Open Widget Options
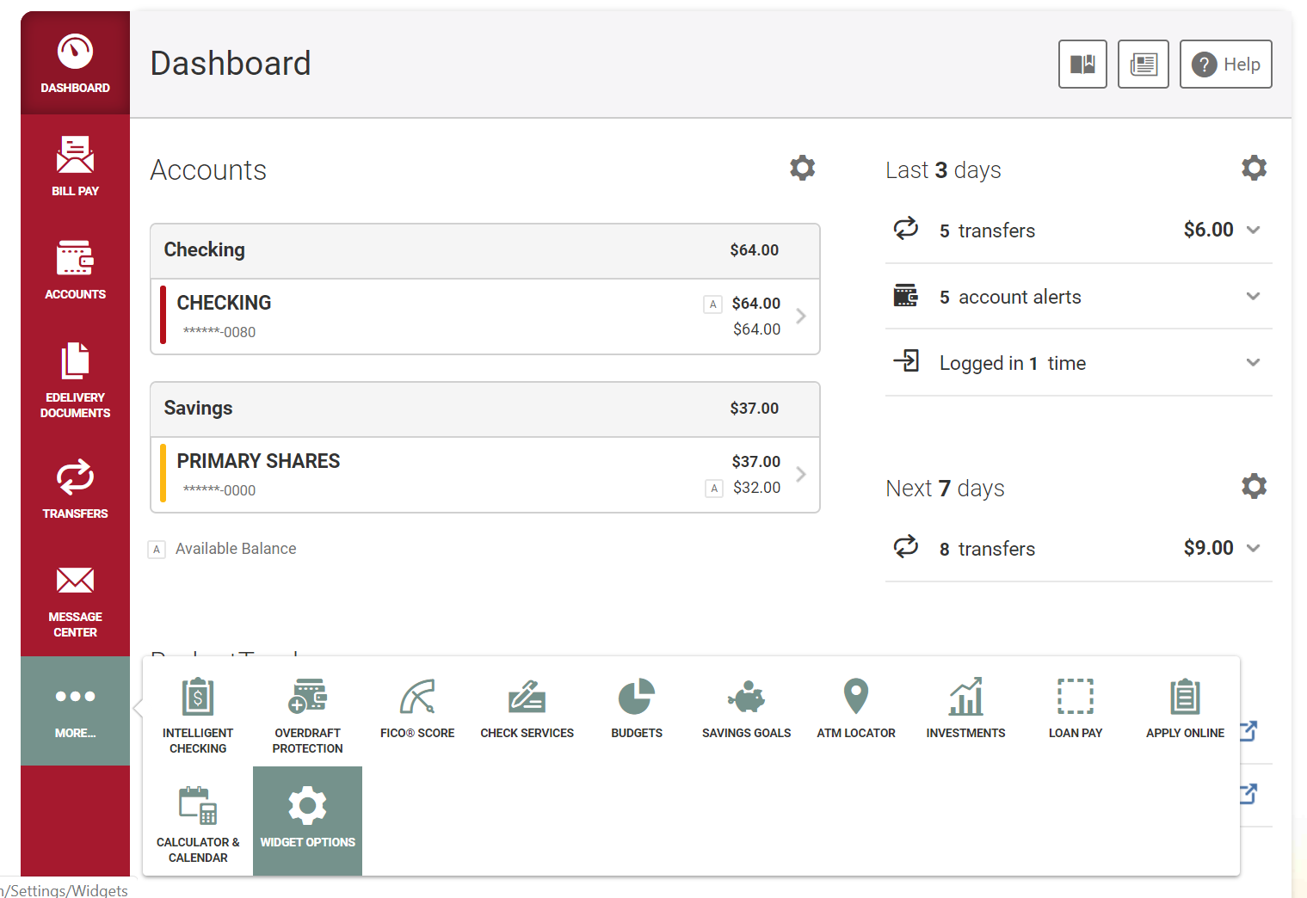The image size is (1307, 898). point(307,821)
